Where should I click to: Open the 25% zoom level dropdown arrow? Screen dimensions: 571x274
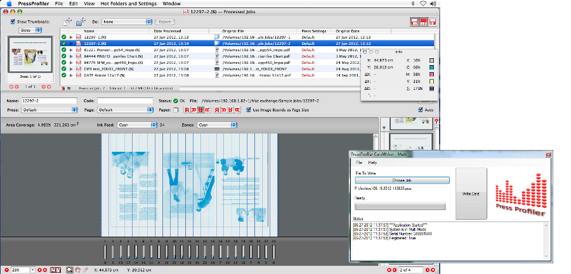pyautogui.click(x=33, y=270)
